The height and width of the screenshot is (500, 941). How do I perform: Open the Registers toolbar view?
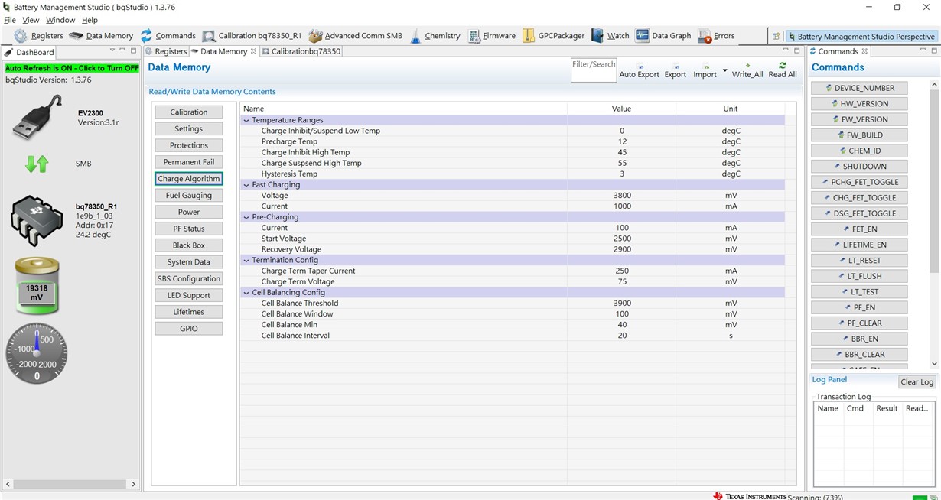pyautogui.click(x=38, y=36)
